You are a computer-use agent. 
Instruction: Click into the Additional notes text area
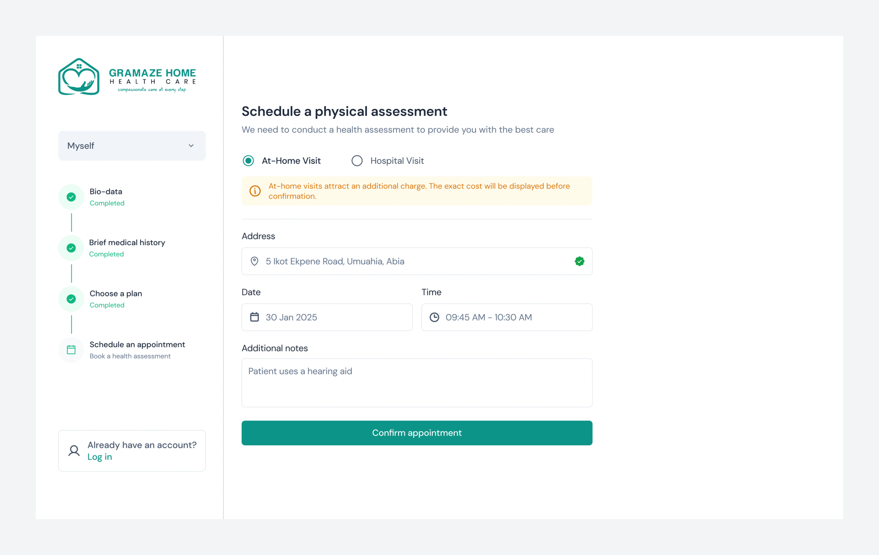(x=417, y=383)
